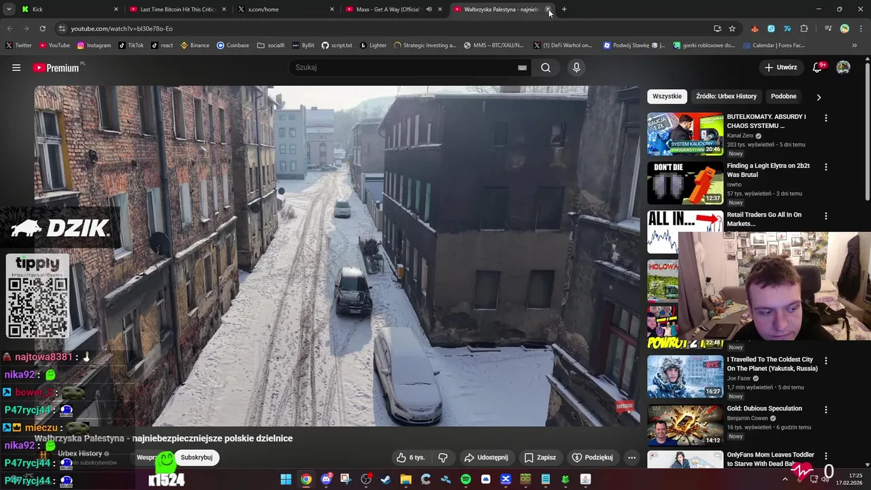Screen dimensions: 871x490
Task: Open Discord from the taskbar
Action: pyautogui.click(x=326, y=479)
